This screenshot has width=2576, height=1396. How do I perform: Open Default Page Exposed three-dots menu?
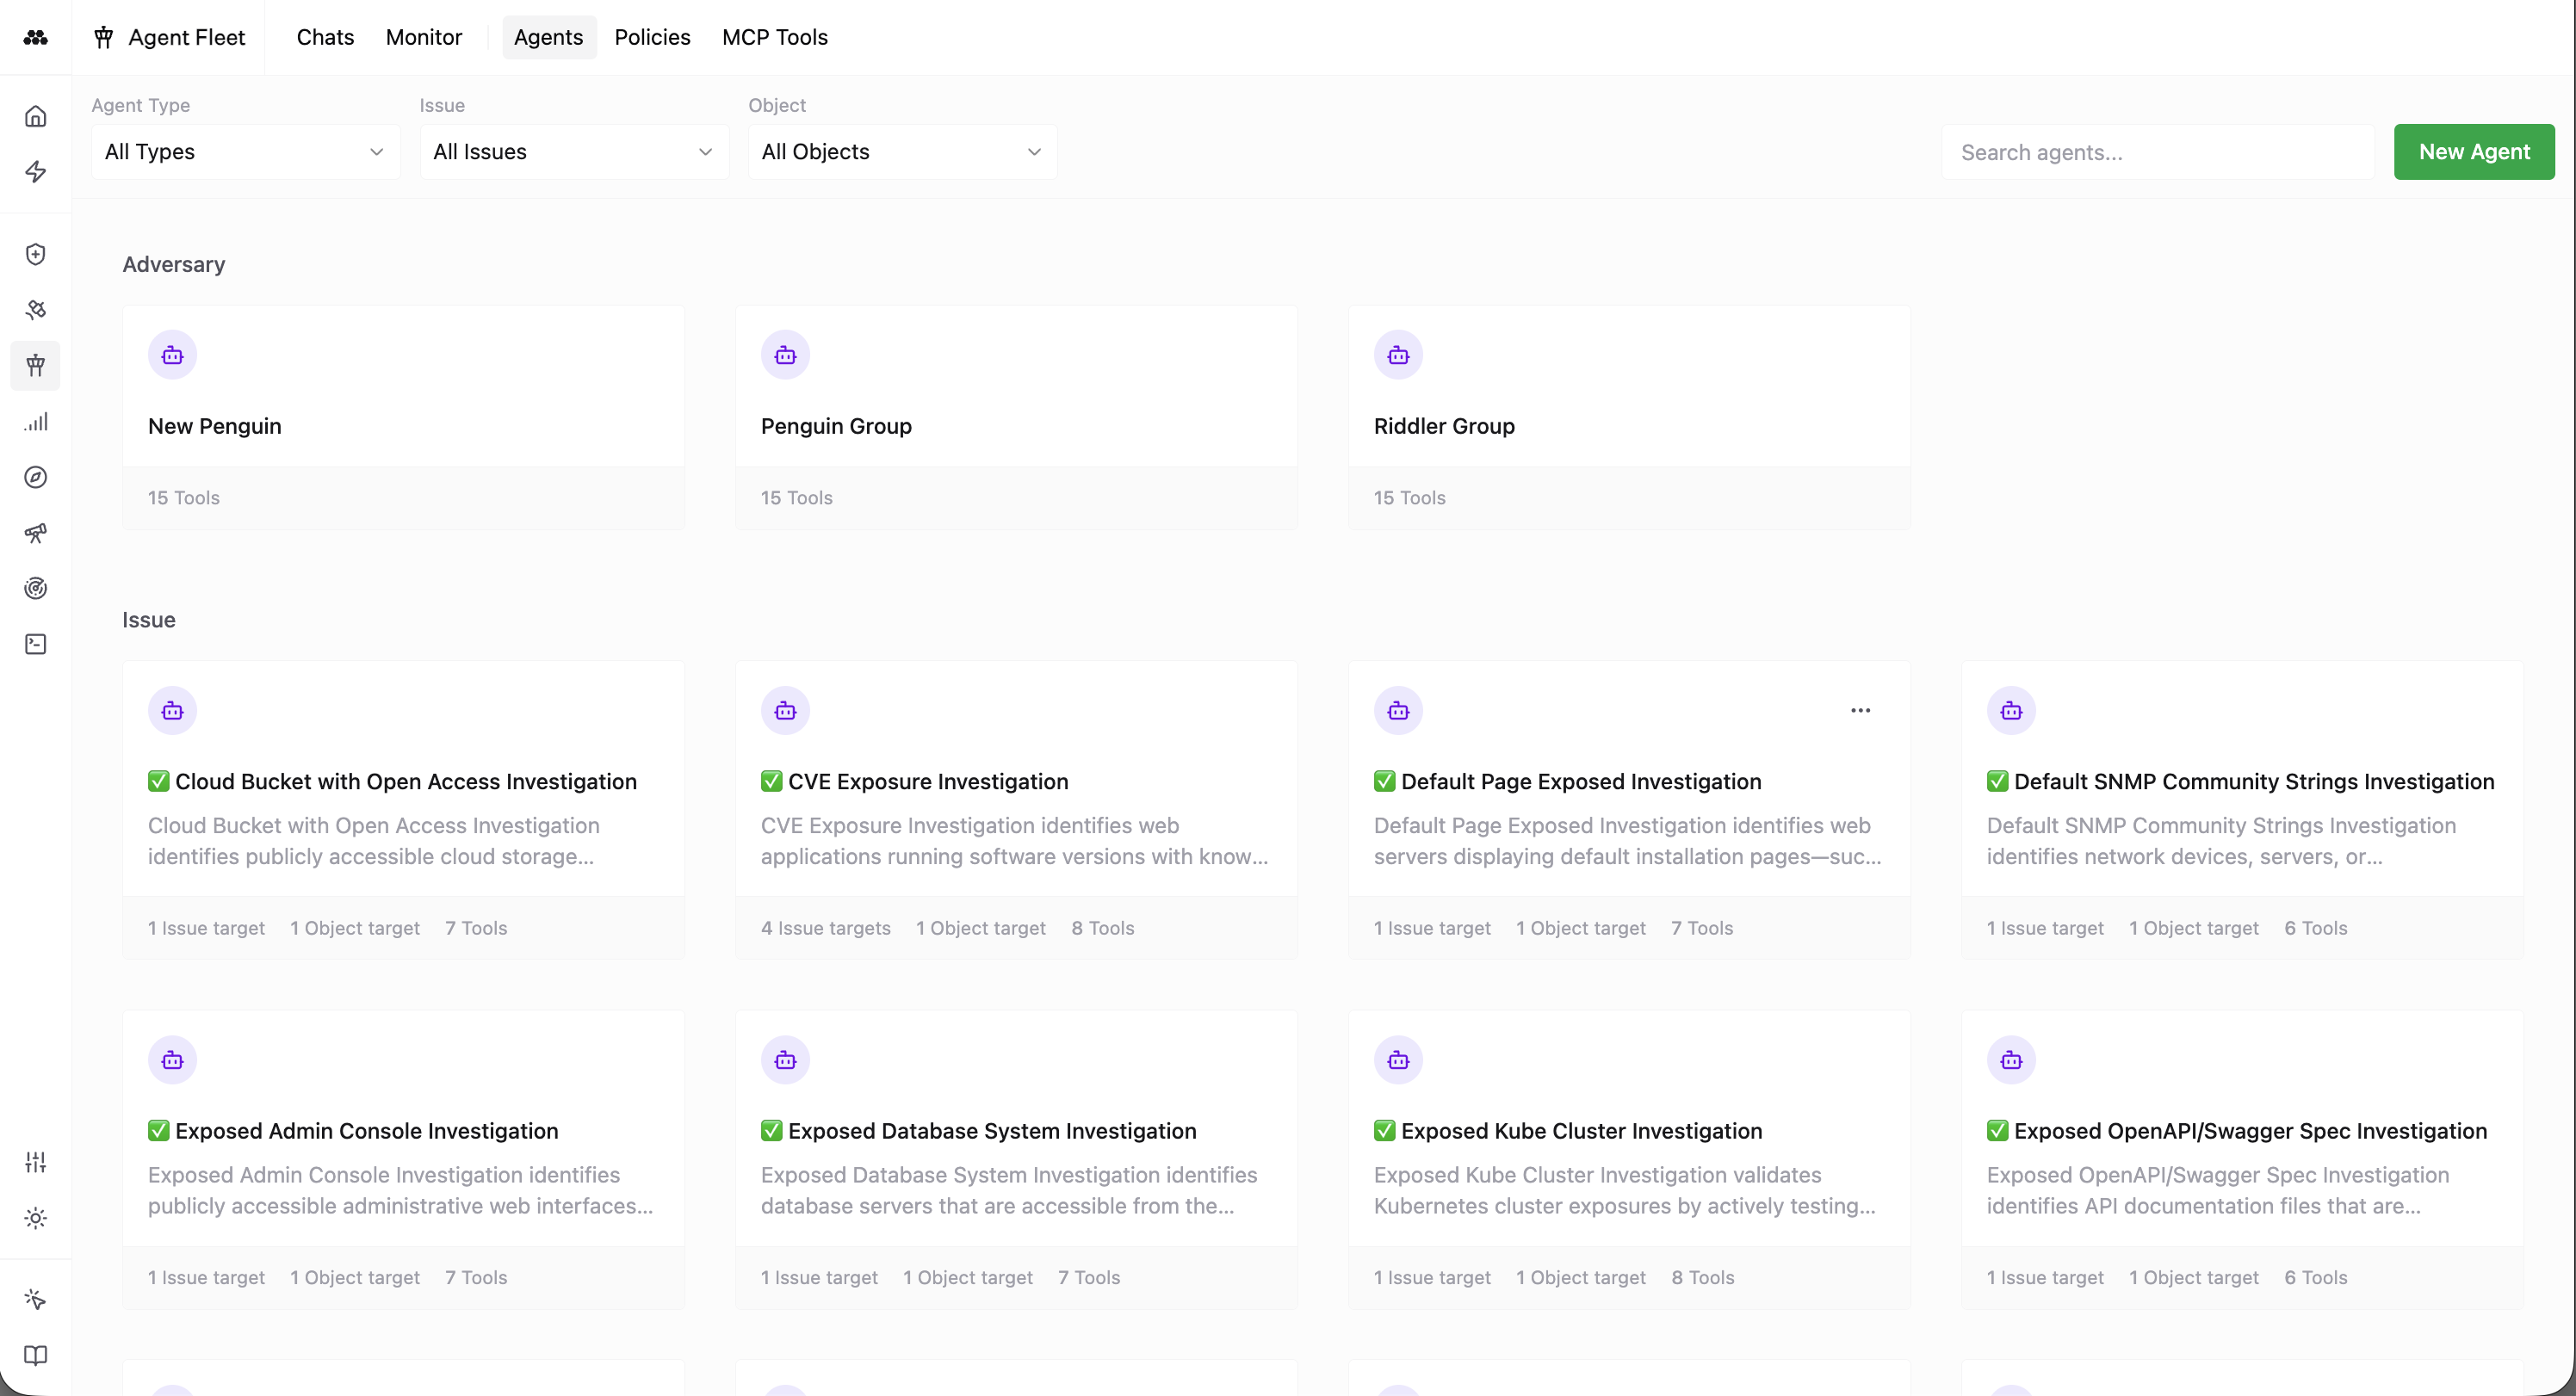pos(1860,711)
